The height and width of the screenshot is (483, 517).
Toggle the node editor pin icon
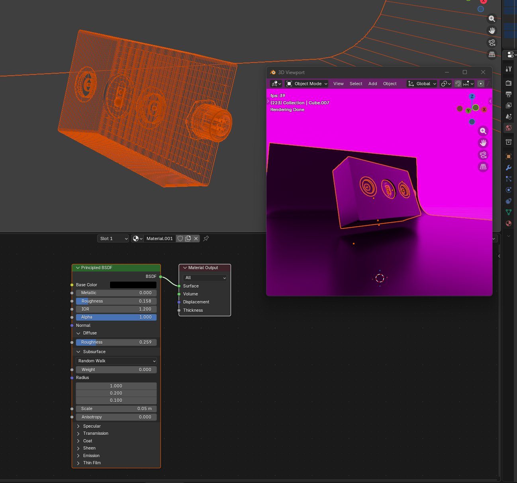[206, 239]
